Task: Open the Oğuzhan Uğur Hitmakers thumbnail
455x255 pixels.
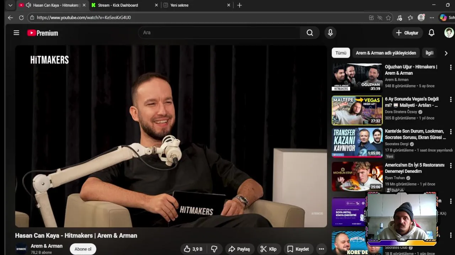Action: [x=357, y=78]
